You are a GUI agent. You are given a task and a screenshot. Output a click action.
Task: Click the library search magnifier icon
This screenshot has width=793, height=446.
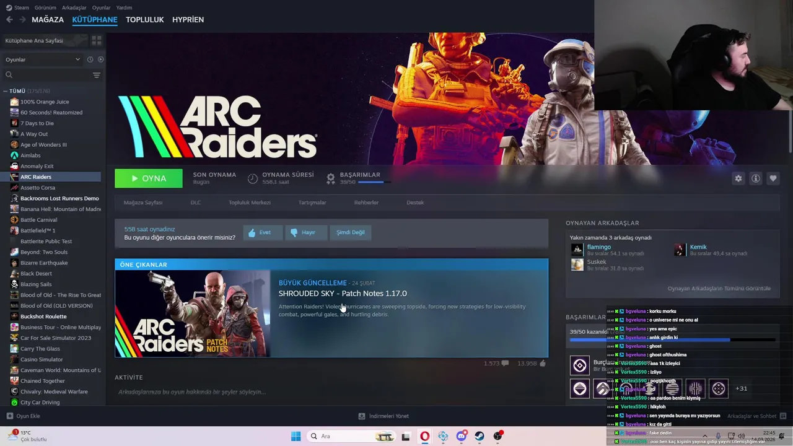click(9, 75)
